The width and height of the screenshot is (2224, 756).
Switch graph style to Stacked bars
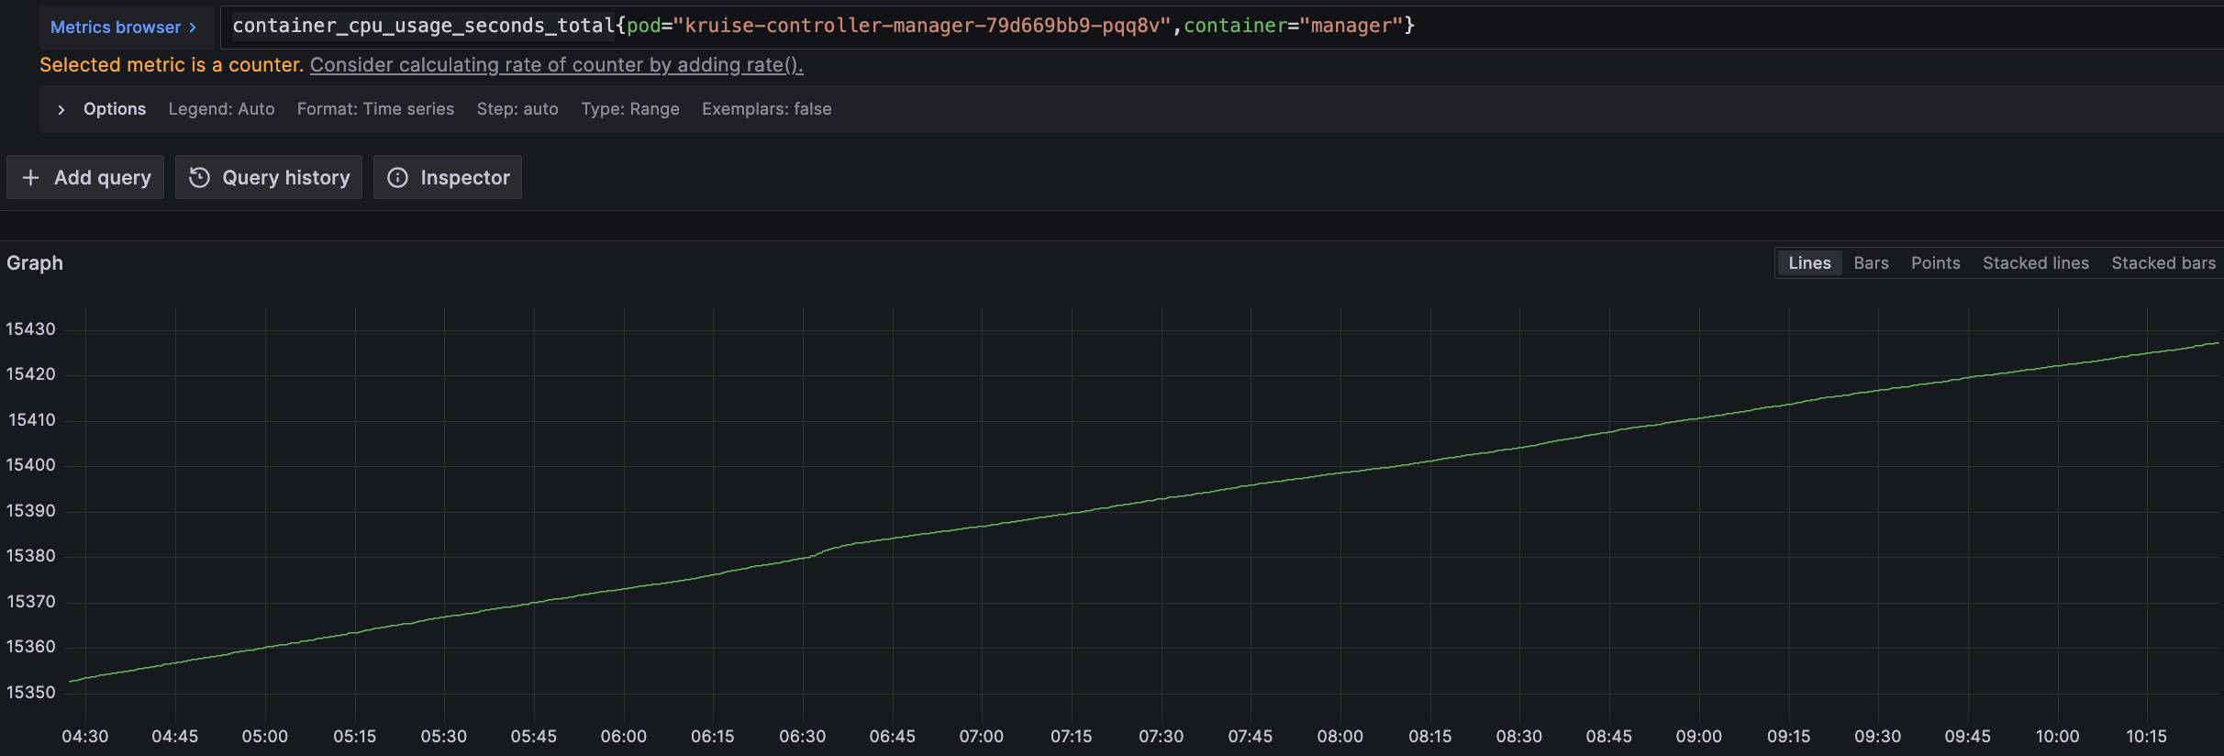[x=2163, y=263]
